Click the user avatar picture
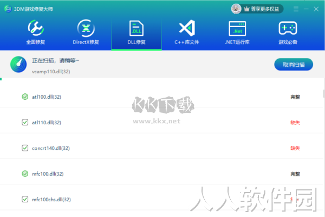The image size is (325, 217). (236, 9)
